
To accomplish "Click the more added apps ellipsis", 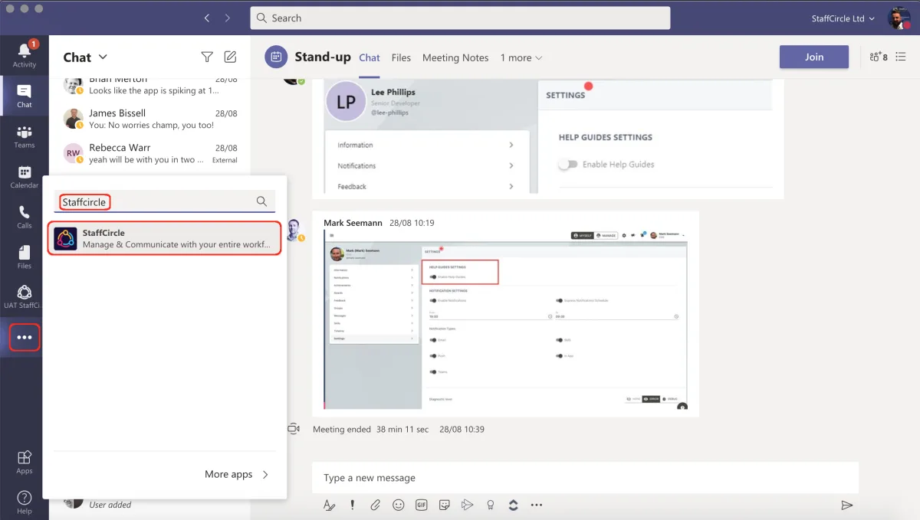I will (25, 338).
